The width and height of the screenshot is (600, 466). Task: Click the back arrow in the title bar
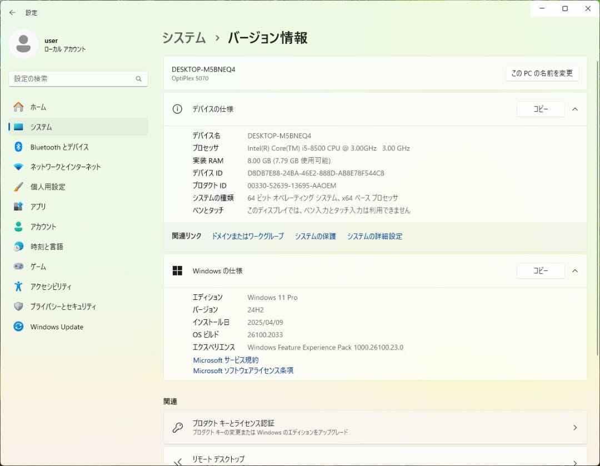coord(12,13)
